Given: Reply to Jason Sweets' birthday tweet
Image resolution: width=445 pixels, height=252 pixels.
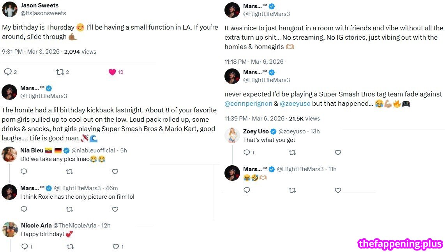Looking at the screenshot, I should coord(8,72).
